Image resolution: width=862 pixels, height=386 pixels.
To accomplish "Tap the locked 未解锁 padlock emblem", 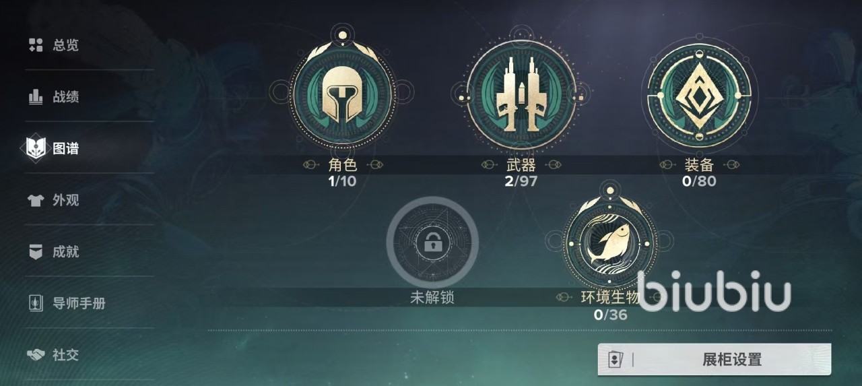I will [x=432, y=242].
